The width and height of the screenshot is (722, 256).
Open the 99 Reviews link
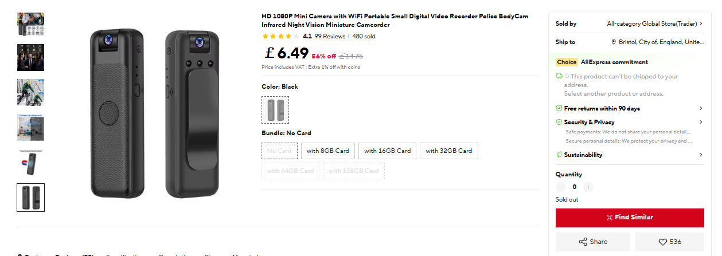tap(330, 37)
